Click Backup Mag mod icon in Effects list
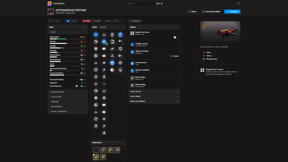 [132, 85]
